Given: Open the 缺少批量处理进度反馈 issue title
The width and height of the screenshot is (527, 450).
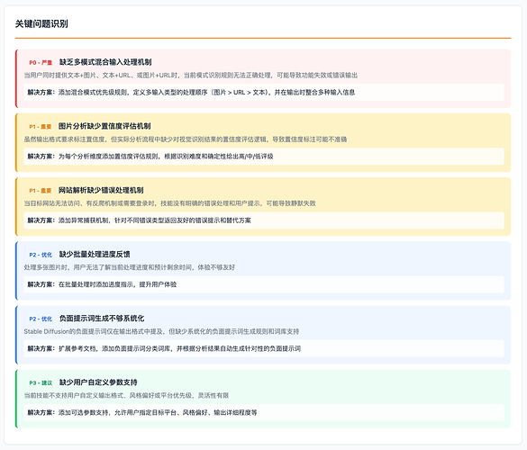Looking at the screenshot, I should [95, 255].
